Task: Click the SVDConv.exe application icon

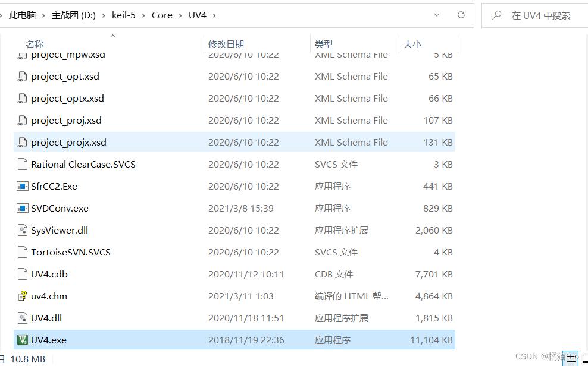Action: coord(23,209)
